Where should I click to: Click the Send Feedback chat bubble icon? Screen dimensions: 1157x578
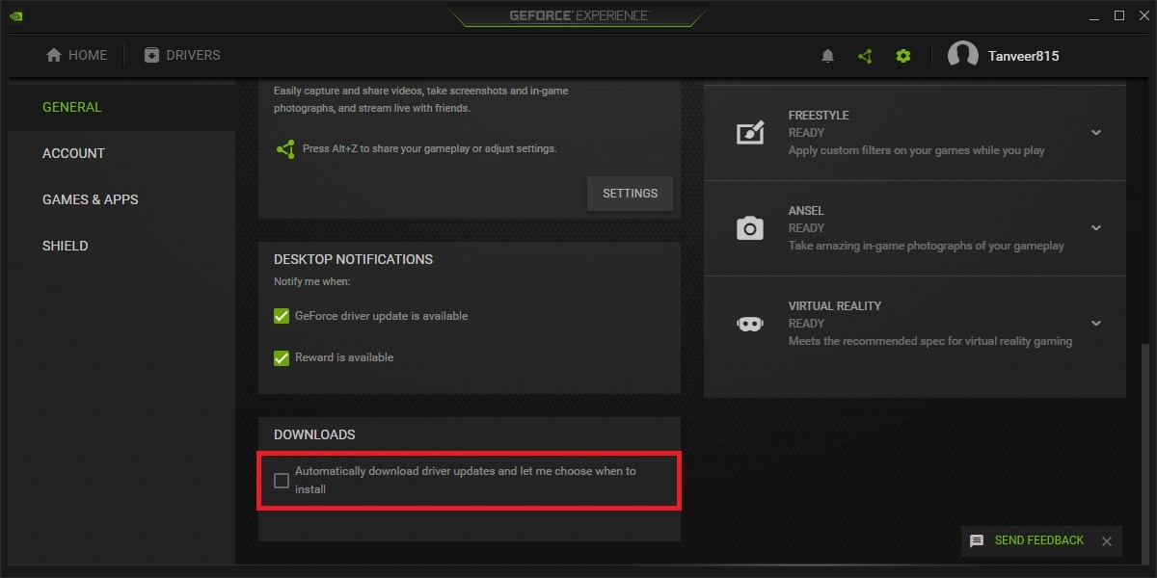click(x=977, y=540)
